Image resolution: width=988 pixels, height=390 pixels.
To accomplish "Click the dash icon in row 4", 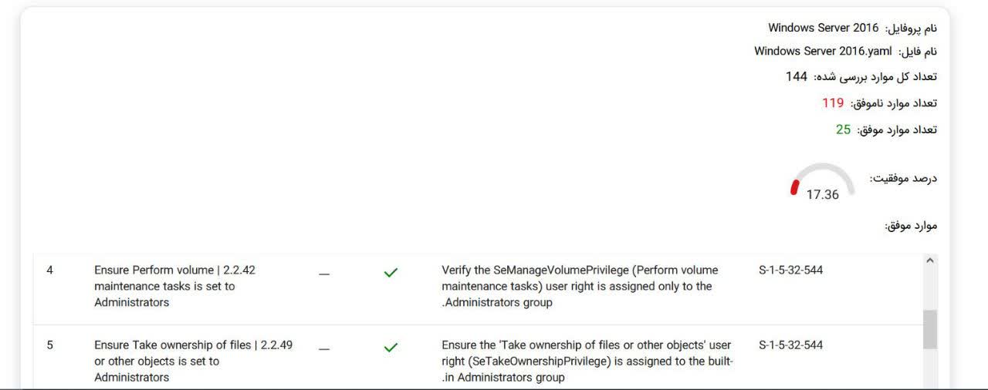I will [324, 274].
